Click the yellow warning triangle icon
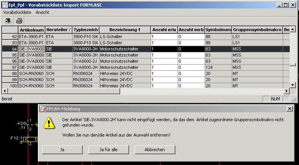The image size is (299, 165). click(x=49, y=123)
